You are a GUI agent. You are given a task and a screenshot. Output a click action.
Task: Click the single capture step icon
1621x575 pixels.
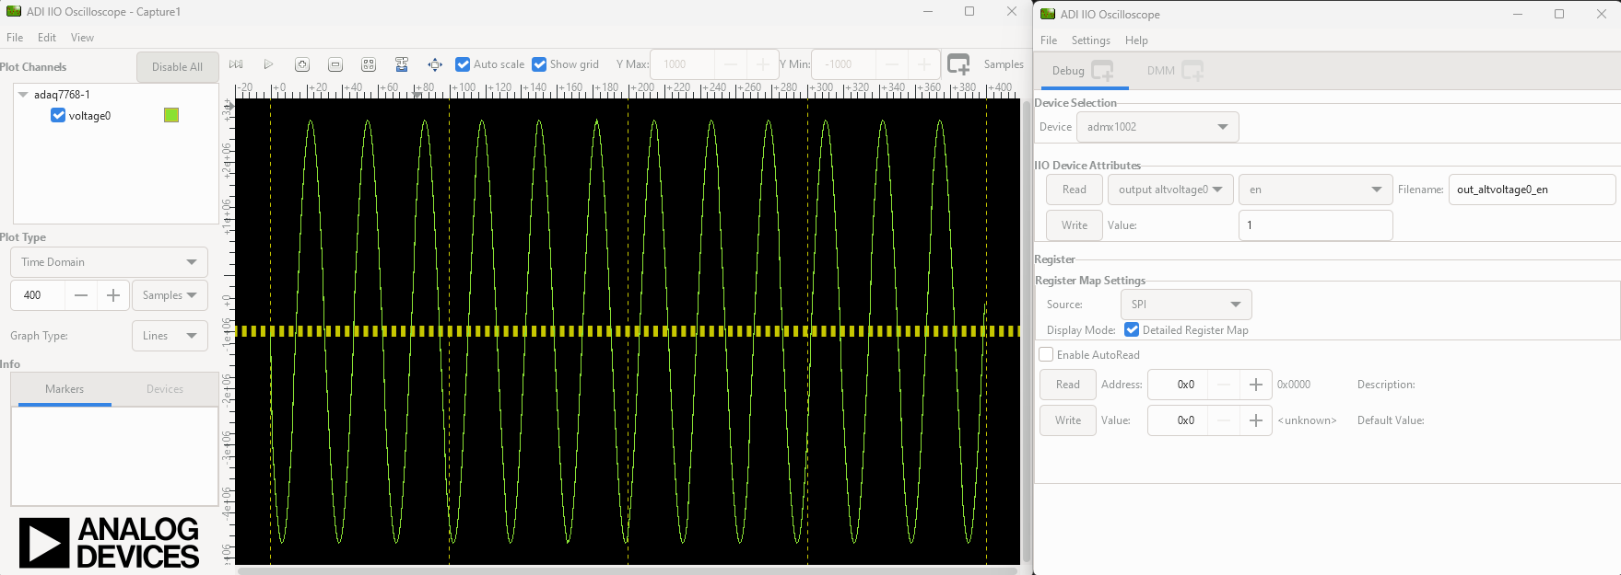[236, 64]
